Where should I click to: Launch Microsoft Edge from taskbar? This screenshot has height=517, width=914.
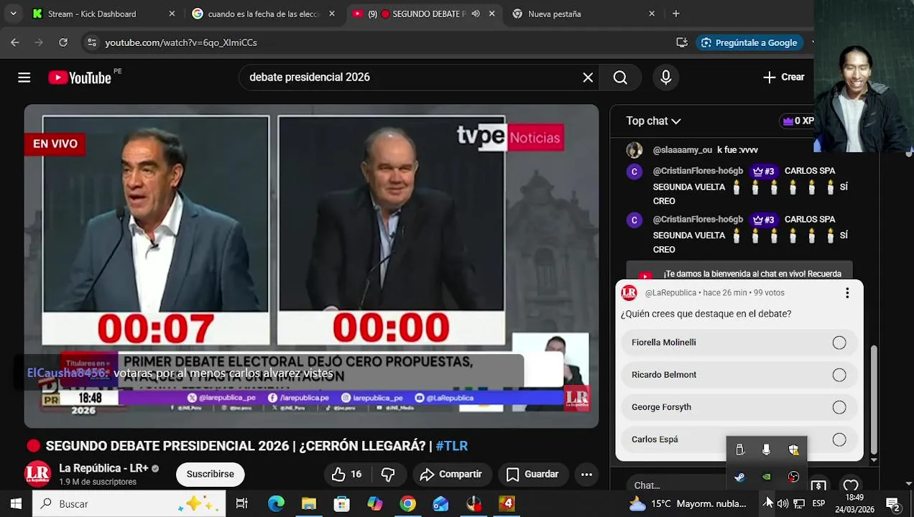point(276,503)
